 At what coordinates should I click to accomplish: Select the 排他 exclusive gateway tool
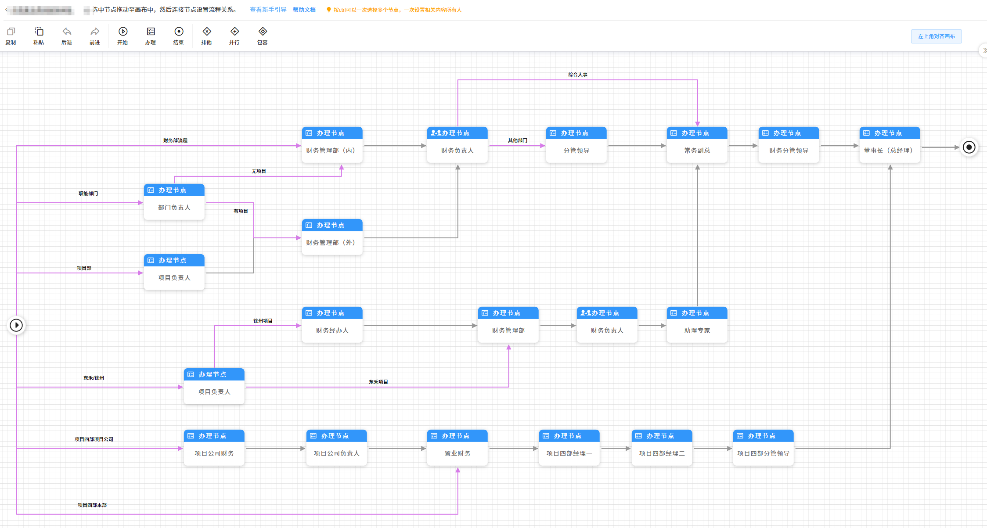click(x=206, y=32)
